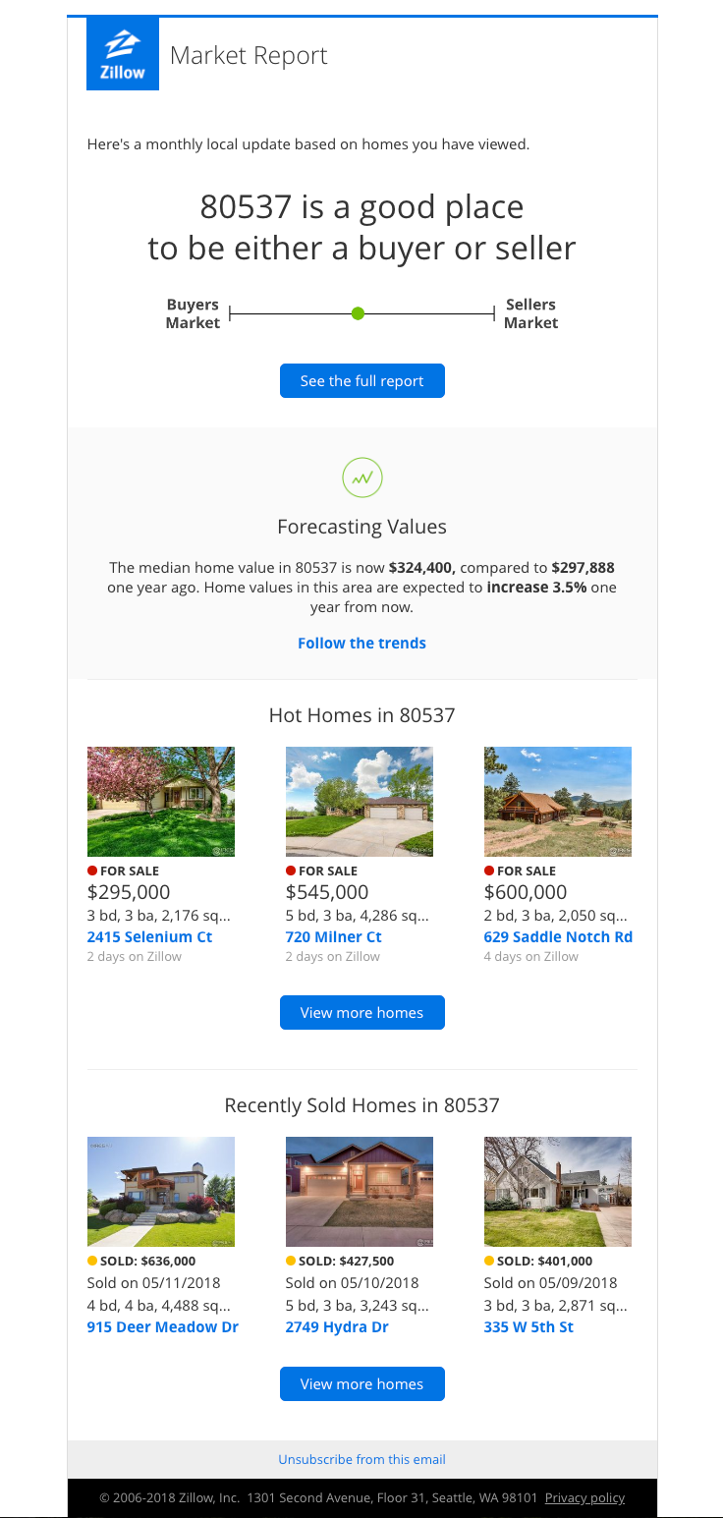The image size is (723, 1518).
Task: Click the 2749 Hydra Dr address link
Action: click(337, 1327)
